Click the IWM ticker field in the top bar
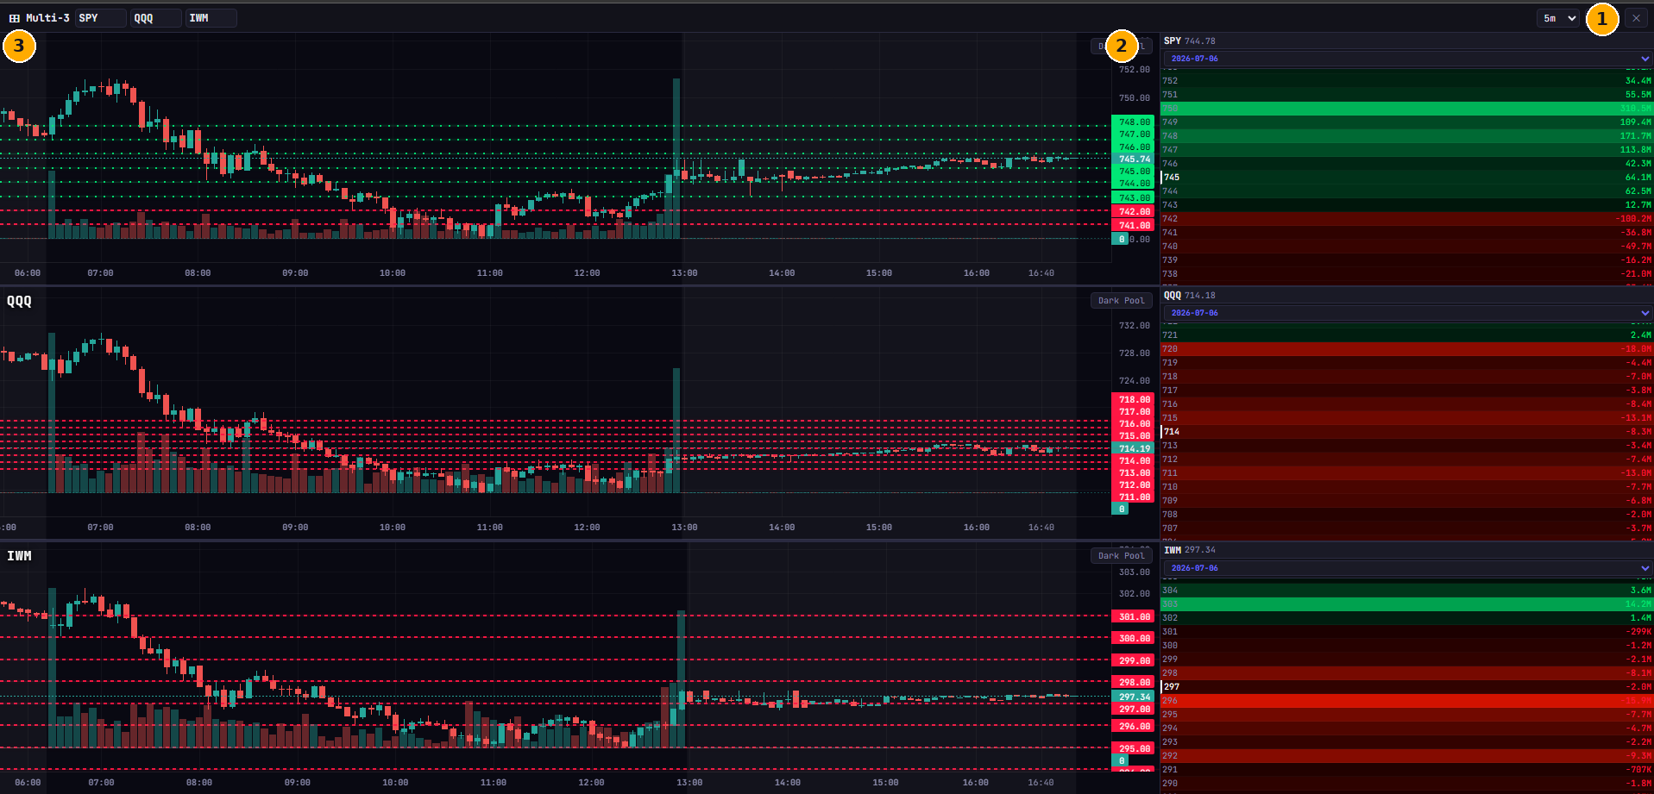This screenshot has height=794, width=1654. tap(211, 18)
